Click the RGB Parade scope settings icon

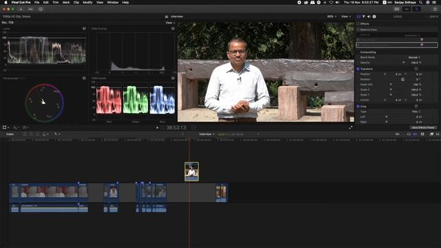coord(173,78)
